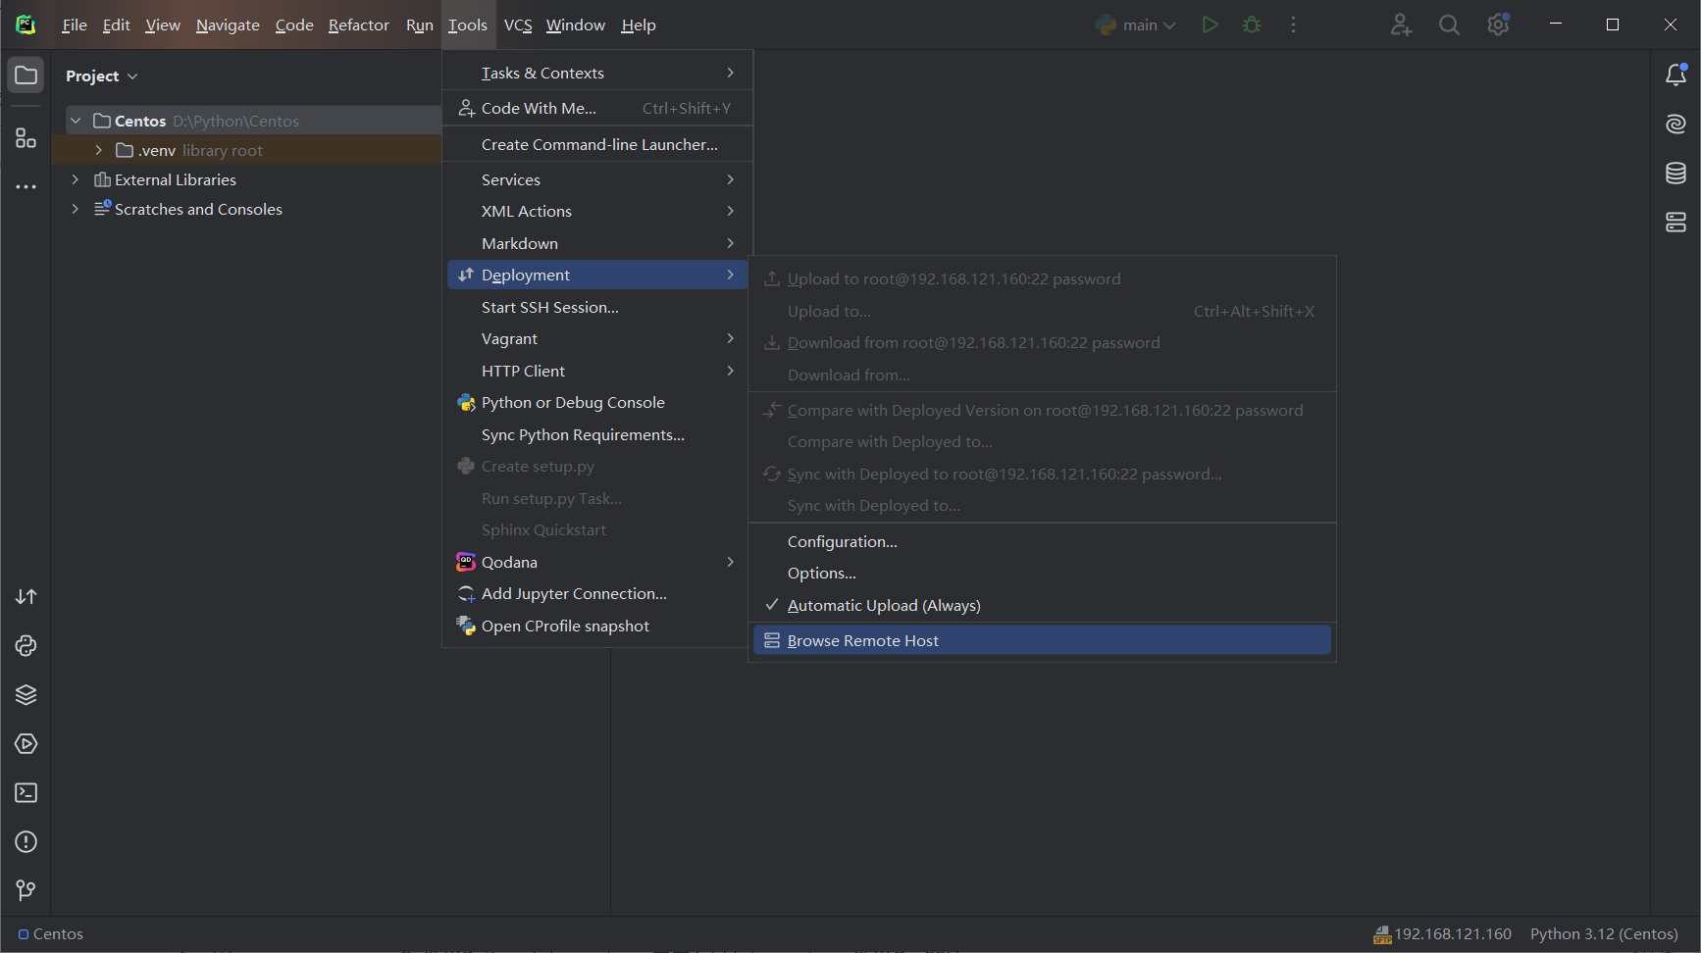Toggle Automatic Upload (Always)
1701x953 pixels.
point(1042,606)
